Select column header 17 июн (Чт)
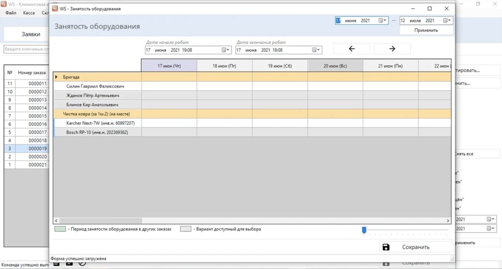Screen dimensions: 502x269 169,66
